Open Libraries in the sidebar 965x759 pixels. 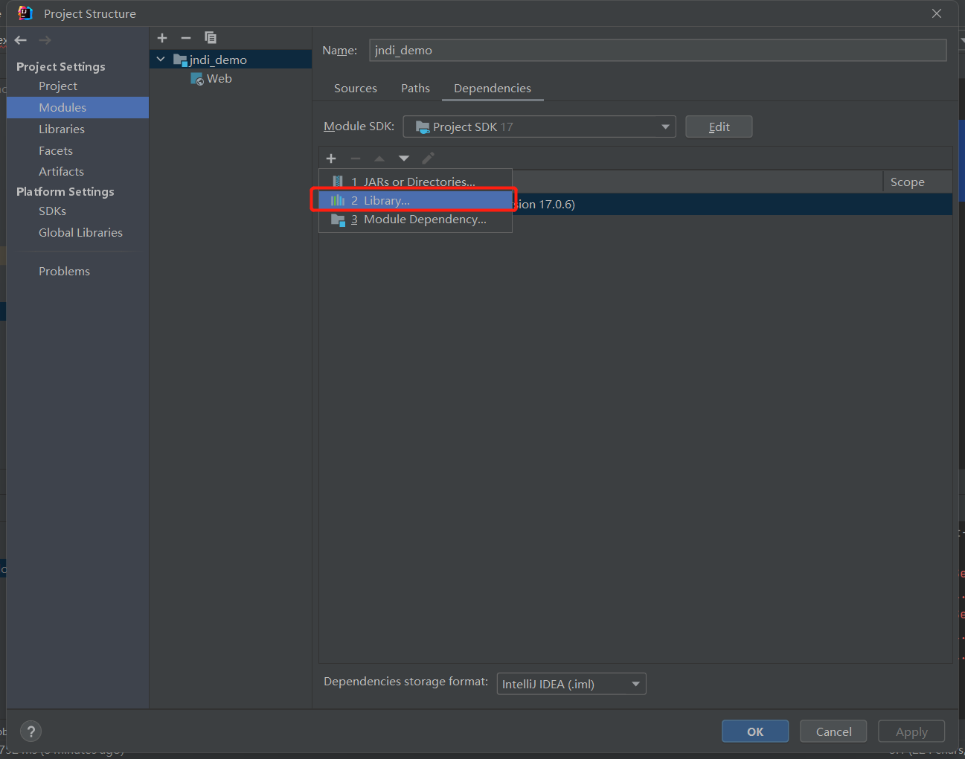(62, 129)
